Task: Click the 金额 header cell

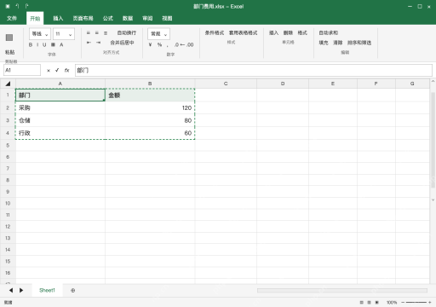Action: click(150, 96)
